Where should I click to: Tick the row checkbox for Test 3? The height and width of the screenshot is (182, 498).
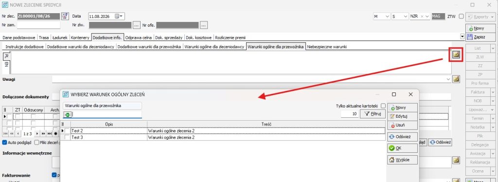pos(67,138)
